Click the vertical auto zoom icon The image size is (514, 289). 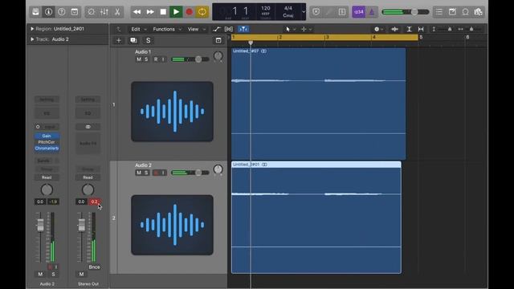pos(409,29)
